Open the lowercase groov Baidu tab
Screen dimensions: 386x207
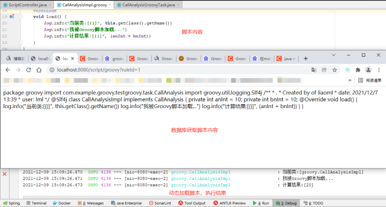point(114,58)
